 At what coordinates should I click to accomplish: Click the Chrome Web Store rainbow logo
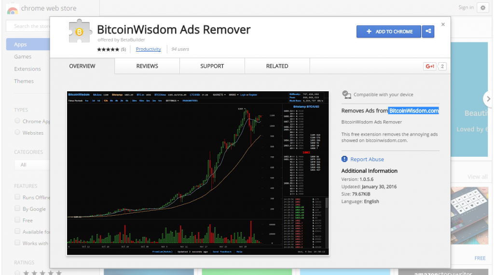click(13, 10)
